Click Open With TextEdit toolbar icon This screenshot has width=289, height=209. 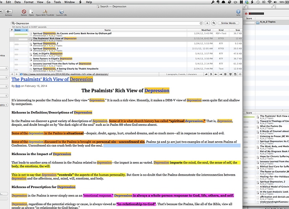coord(45,11)
